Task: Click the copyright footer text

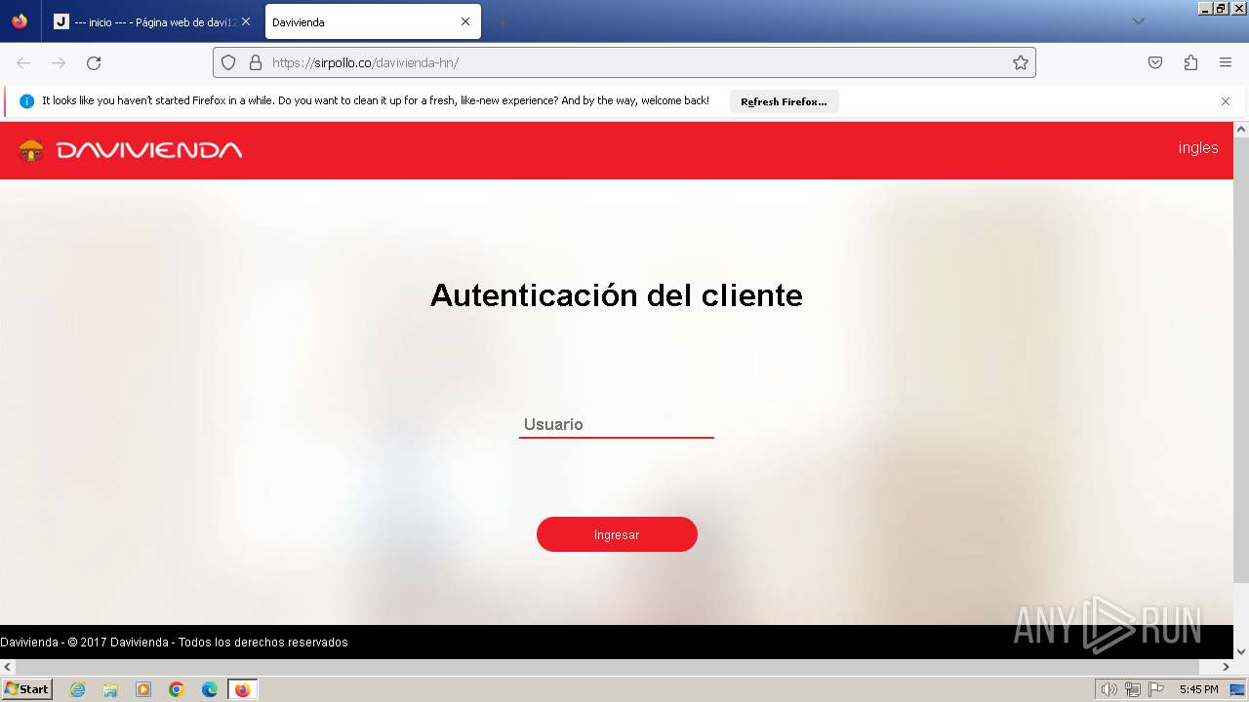Action: [x=174, y=642]
